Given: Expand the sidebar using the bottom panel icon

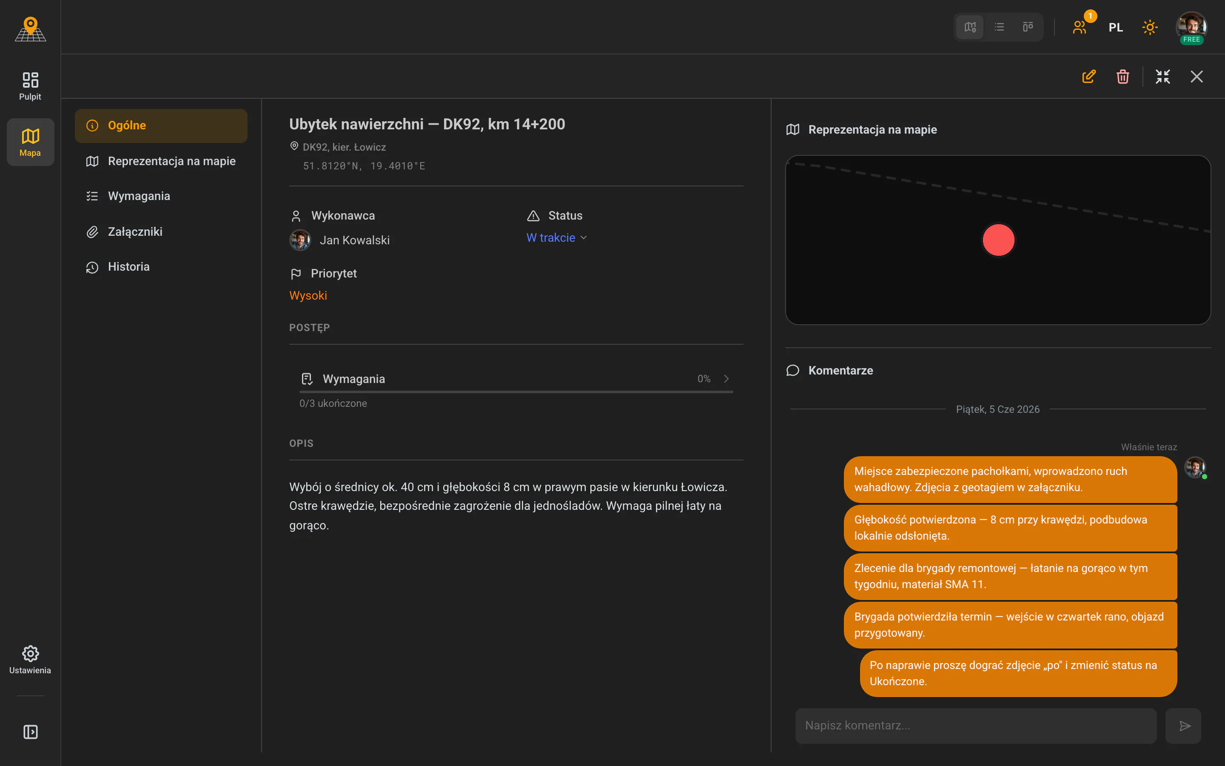Looking at the screenshot, I should click(30, 732).
